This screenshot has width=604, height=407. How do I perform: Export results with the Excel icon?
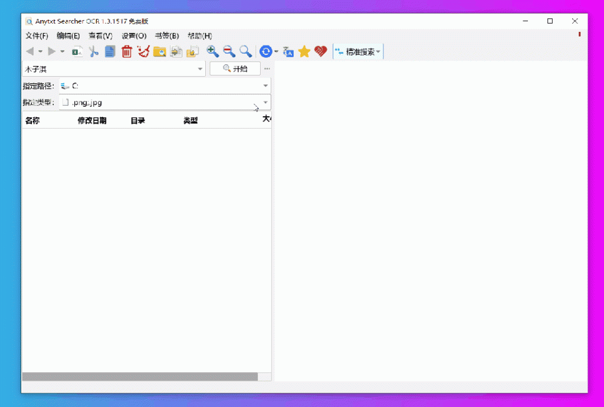(x=77, y=51)
